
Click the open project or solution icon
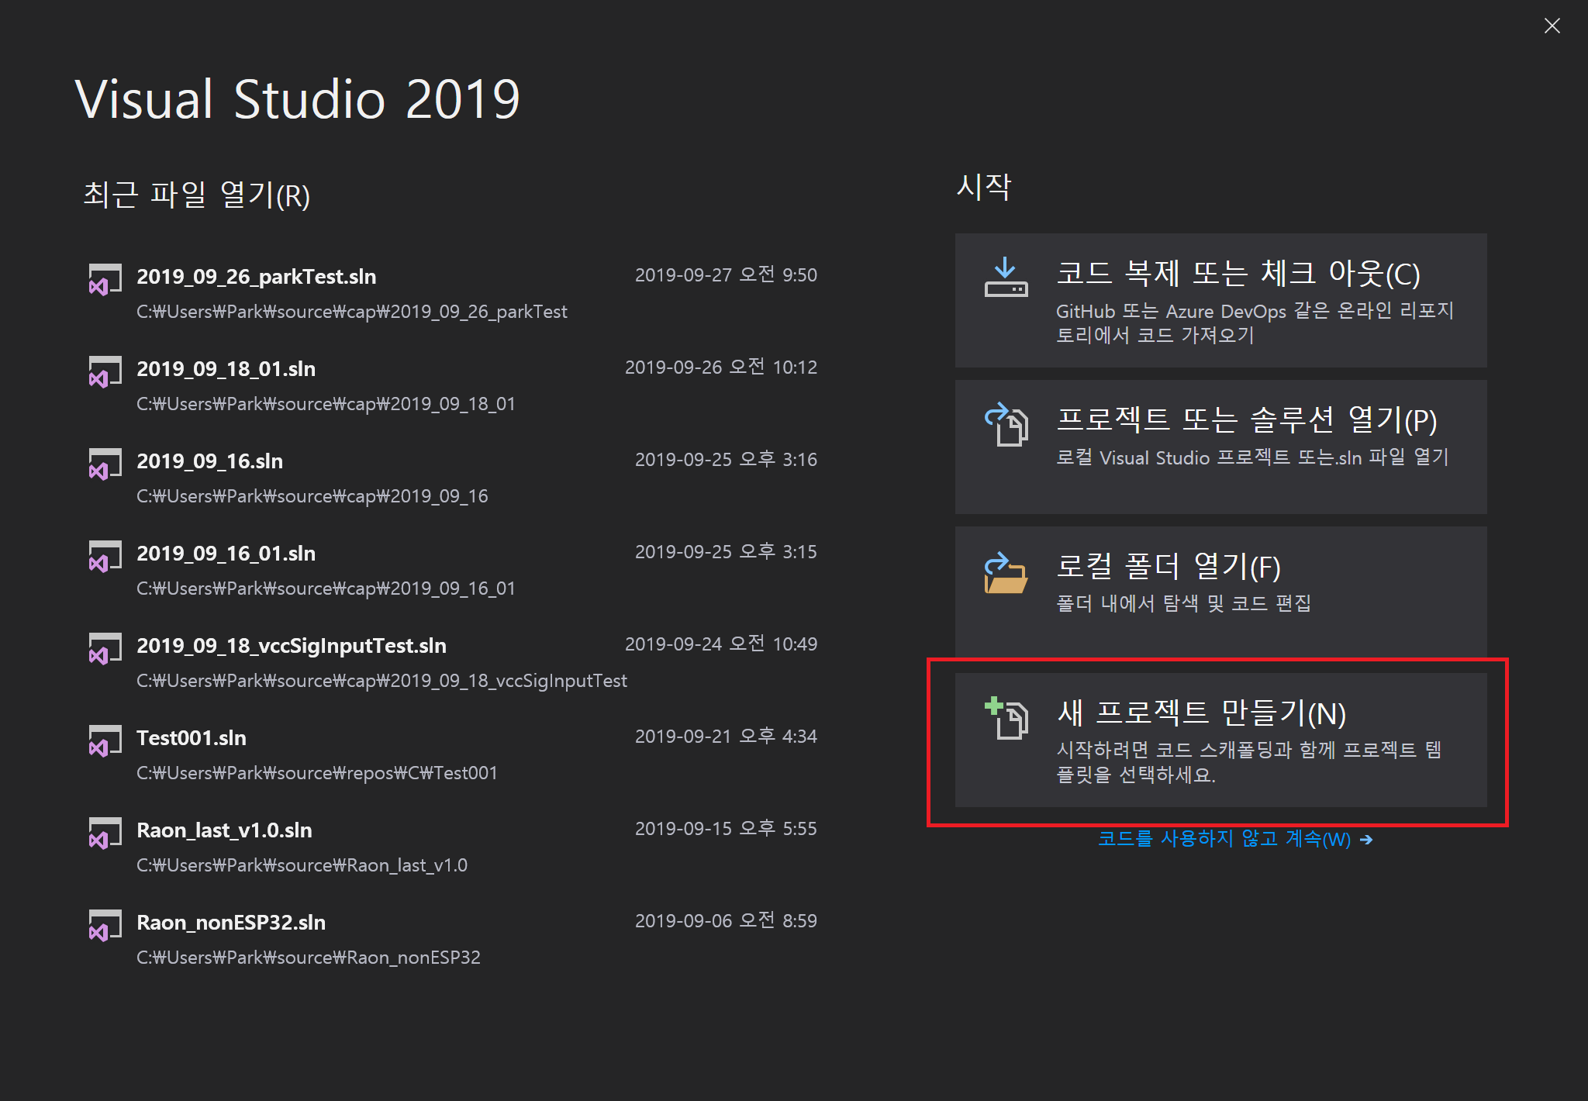pos(1006,424)
